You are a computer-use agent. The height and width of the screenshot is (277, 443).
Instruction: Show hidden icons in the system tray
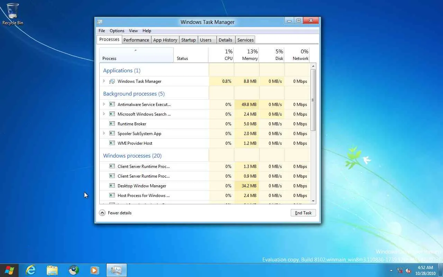391,270
